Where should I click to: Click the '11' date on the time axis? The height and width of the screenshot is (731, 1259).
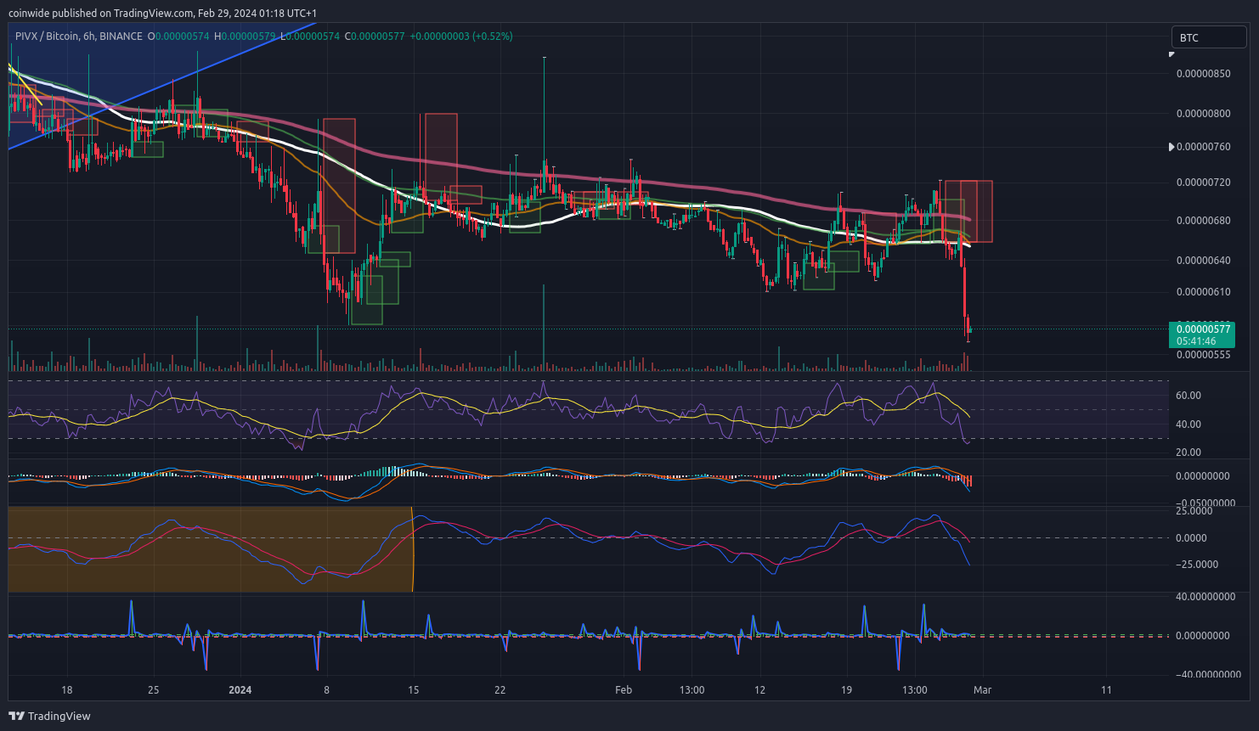pyautogui.click(x=1106, y=690)
